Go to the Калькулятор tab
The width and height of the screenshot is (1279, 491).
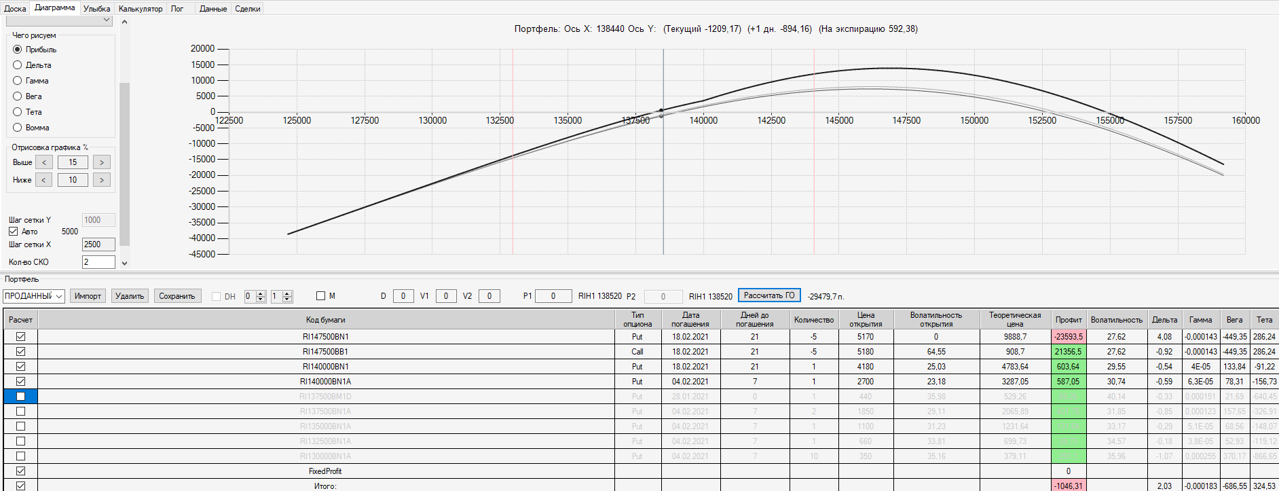pyautogui.click(x=141, y=9)
